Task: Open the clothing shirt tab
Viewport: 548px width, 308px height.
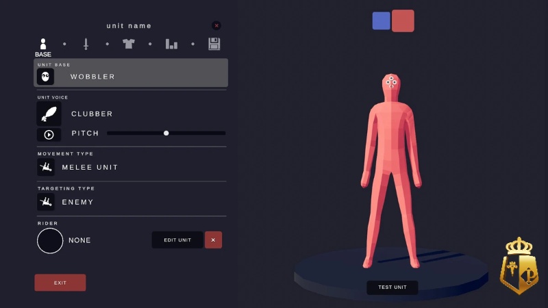Action: [x=129, y=44]
